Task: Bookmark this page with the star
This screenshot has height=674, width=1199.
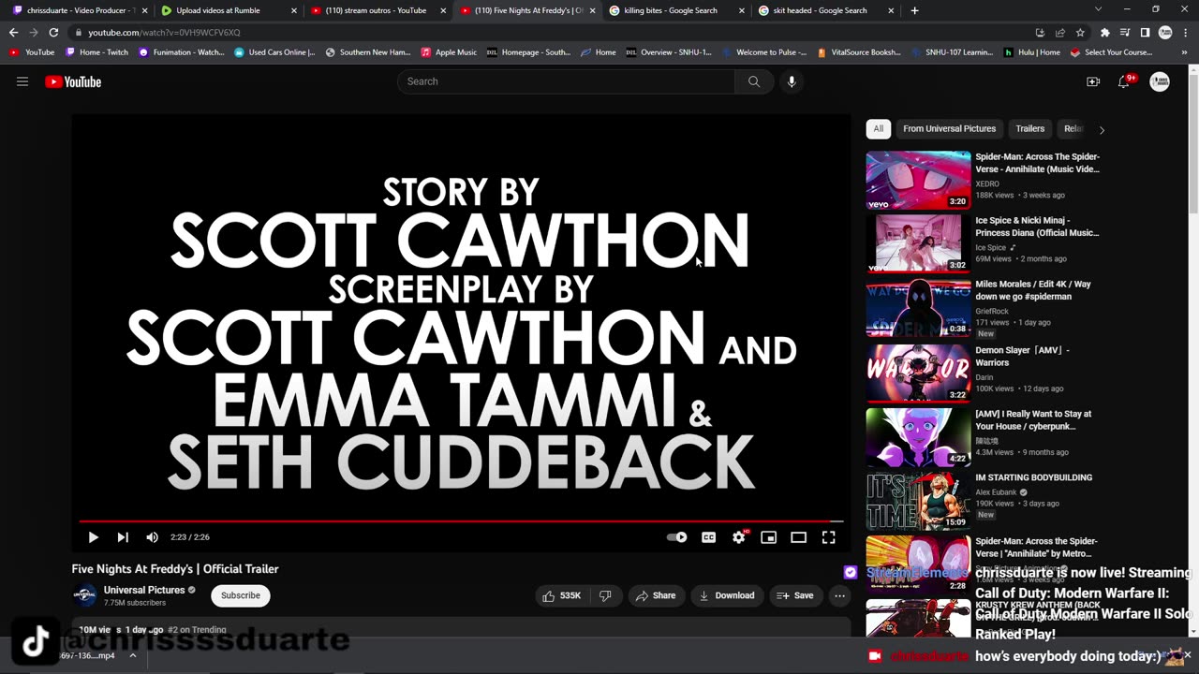Action: (1080, 33)
